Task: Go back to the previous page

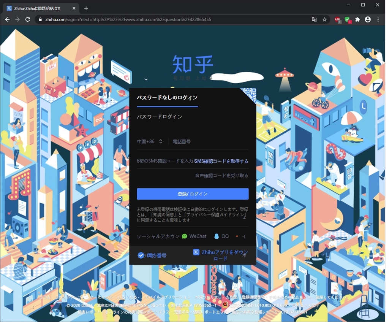Action: [x=7, y=19]
